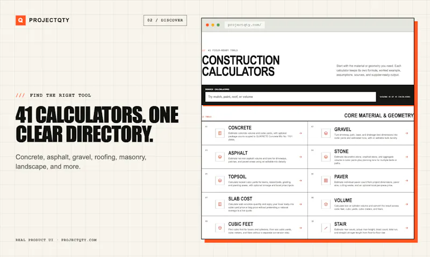This screenshot has width=430, height=257.
Task: Click the arrow on the Volume row
Action: pos(407,204)
